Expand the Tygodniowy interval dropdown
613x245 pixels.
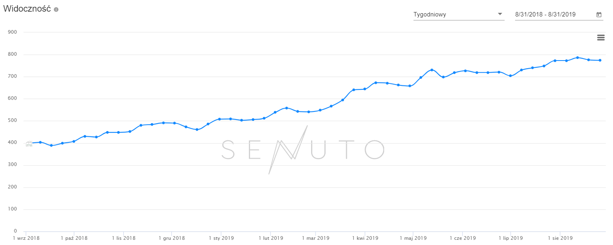coord(458,15)
